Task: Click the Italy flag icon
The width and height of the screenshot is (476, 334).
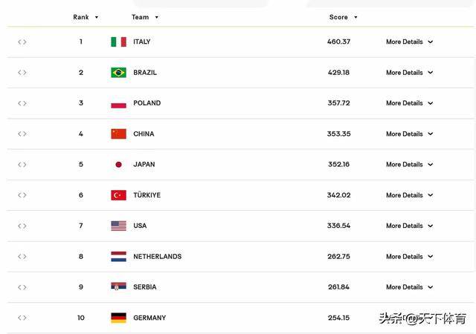Action: click(118, 42)
